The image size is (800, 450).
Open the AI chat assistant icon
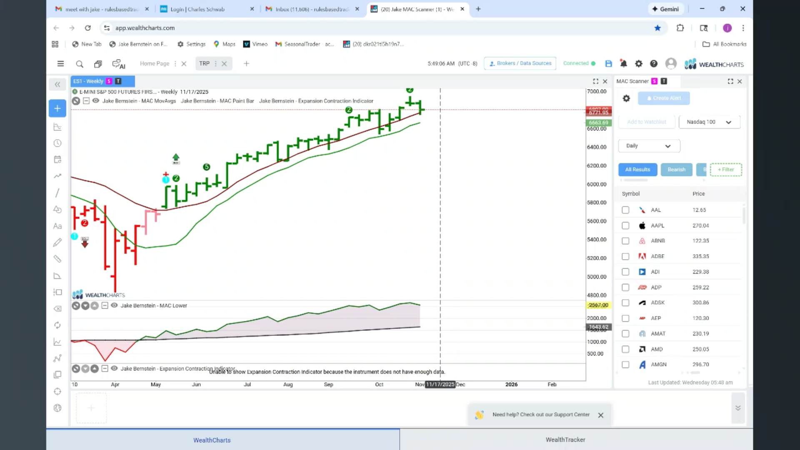tap(119, 64)
